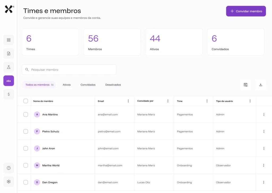Open the dollar sign billing icon
This screenshot has height=193, width=272.
coord(9,94)
